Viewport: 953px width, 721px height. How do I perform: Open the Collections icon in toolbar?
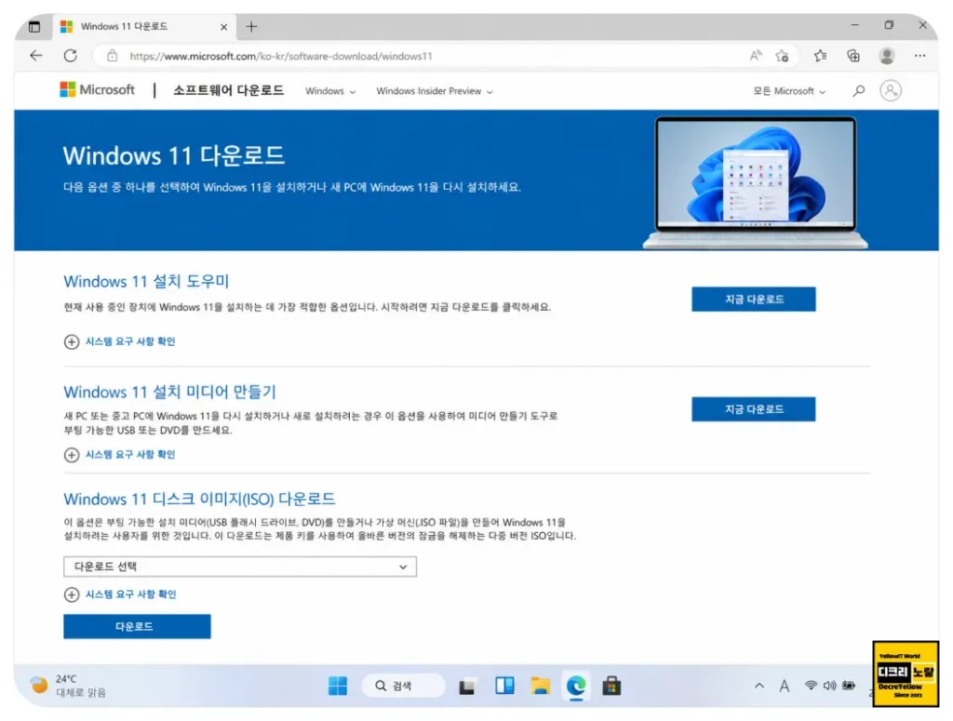click(x=853, y=56)
